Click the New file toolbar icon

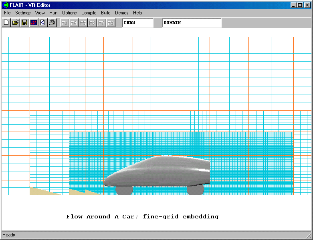(6, 23)
